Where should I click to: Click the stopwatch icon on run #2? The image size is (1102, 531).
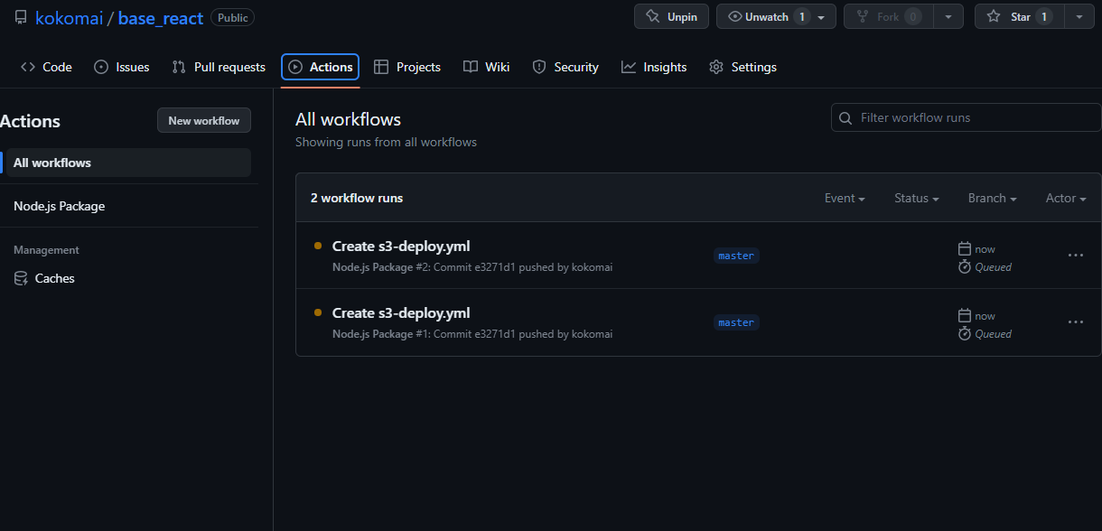[x=964, y=266]
